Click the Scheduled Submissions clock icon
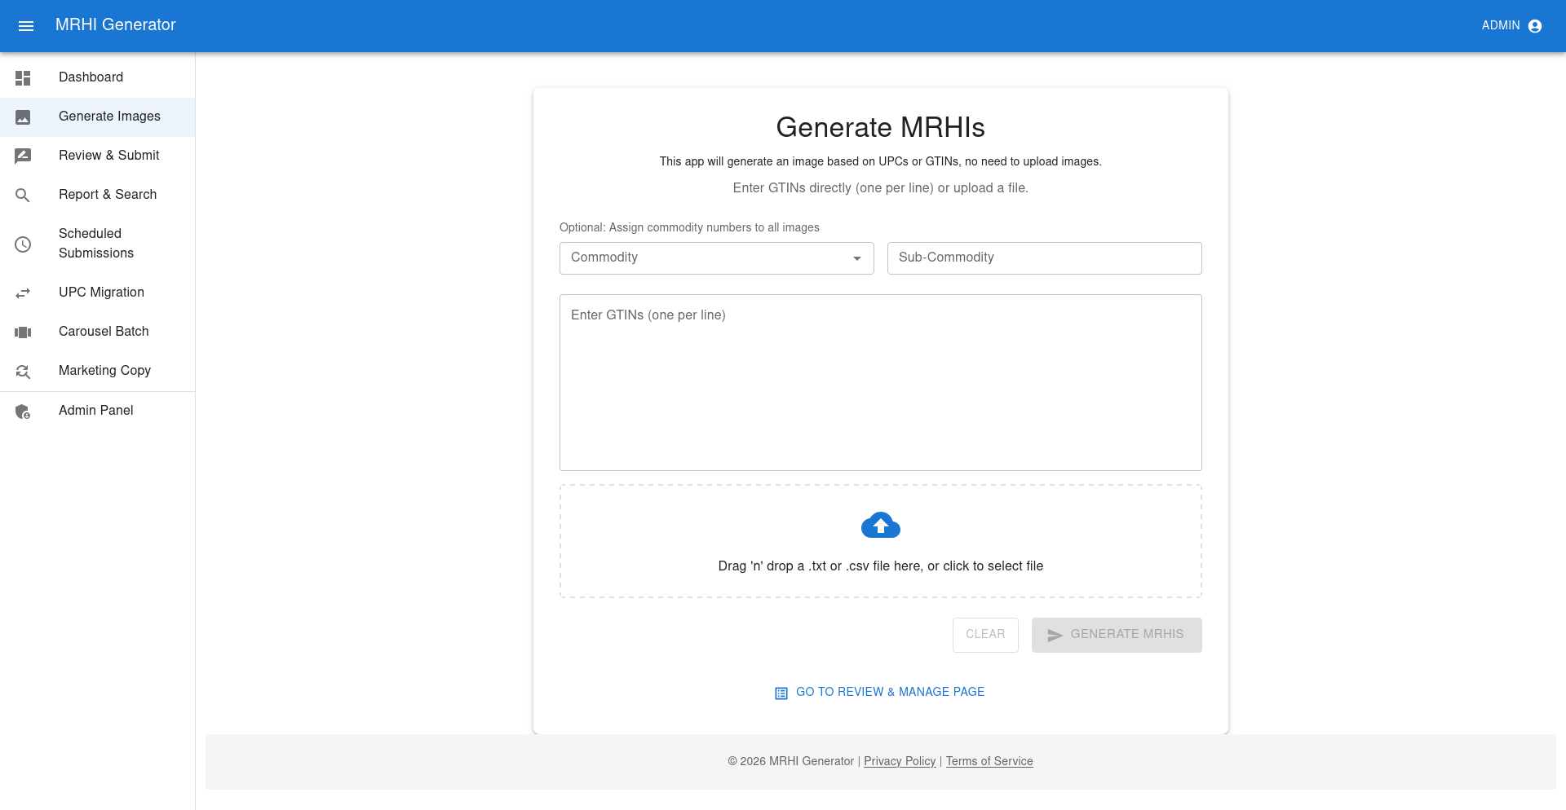 (22, 244)
